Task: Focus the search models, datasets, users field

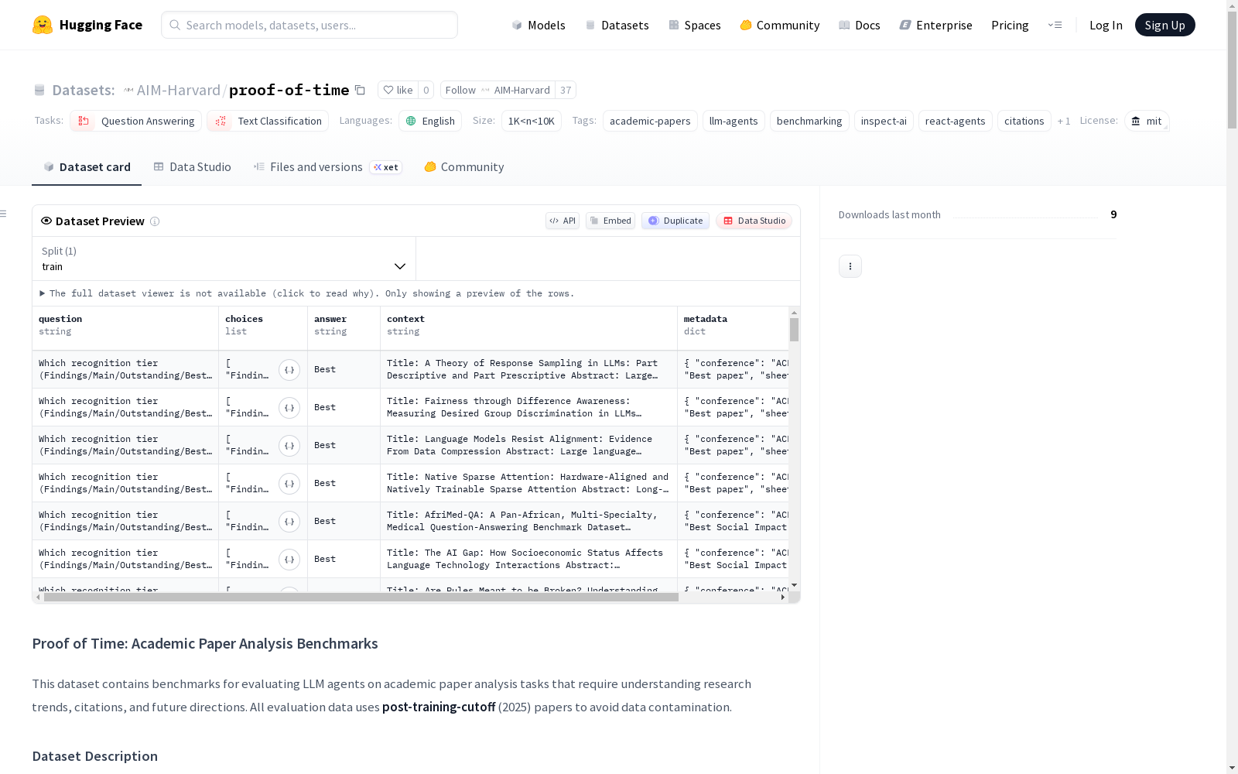Action: (309, 25)
